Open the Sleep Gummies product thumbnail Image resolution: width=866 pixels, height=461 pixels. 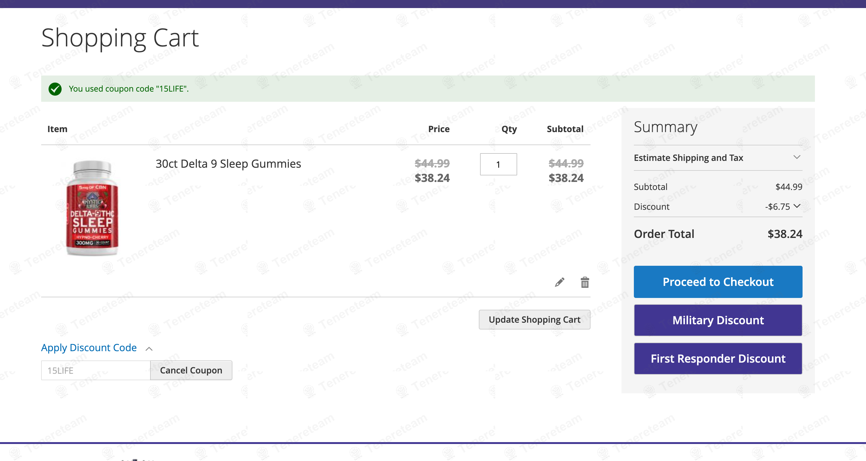click(x=92, y=208)
